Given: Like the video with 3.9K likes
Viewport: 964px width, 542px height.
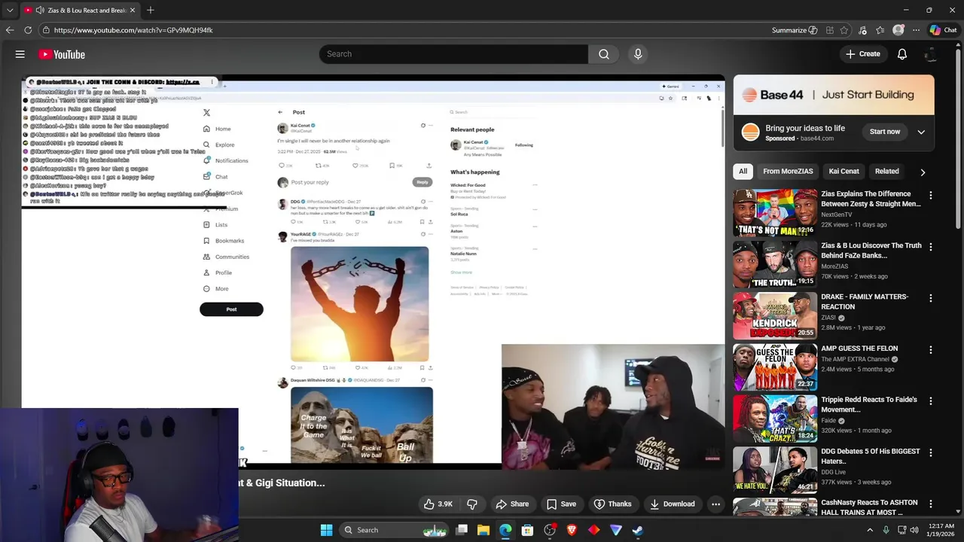Looking at the screenshot, I should tap(438, 504).
